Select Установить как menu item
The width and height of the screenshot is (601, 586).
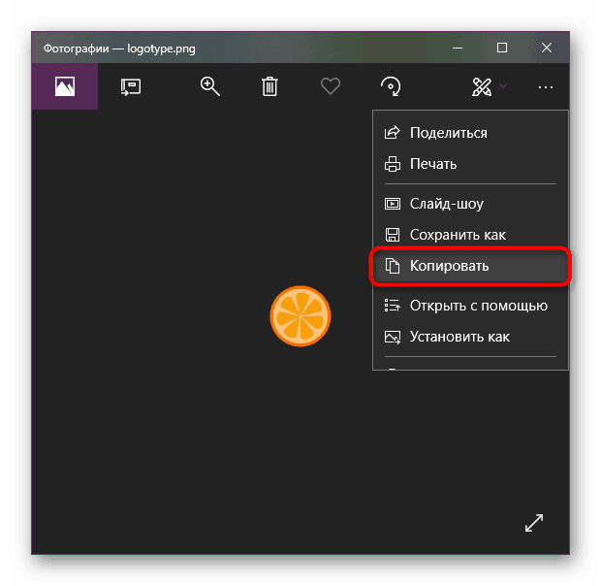click(459, 337)
